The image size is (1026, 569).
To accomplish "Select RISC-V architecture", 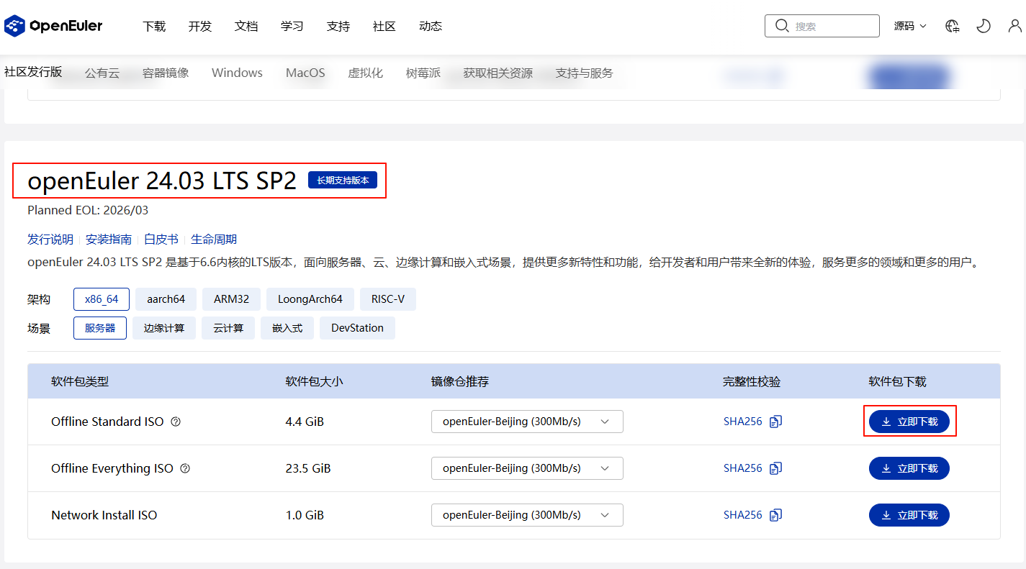I will click(x=388, y=299).
